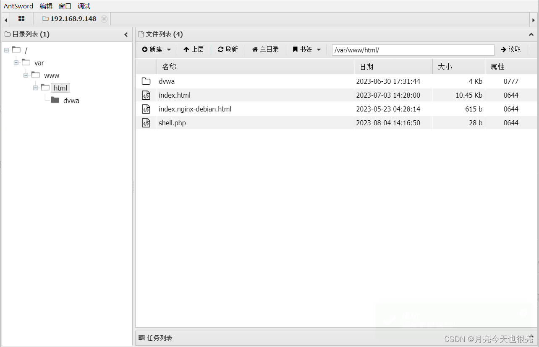The width and height of the screenshot is (539, 347).
Task: Click size 615 b cell
Action: pyautogui.click(x=474, y=109)
